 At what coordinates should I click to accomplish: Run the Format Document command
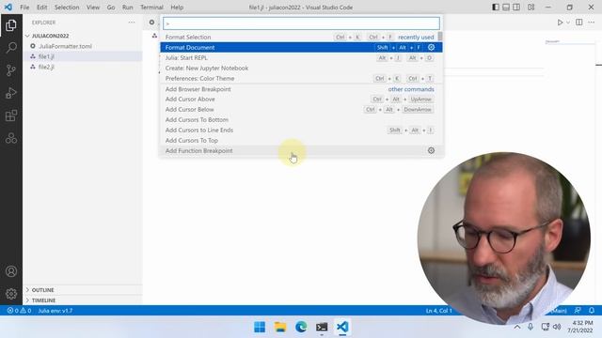coord(301,48)
